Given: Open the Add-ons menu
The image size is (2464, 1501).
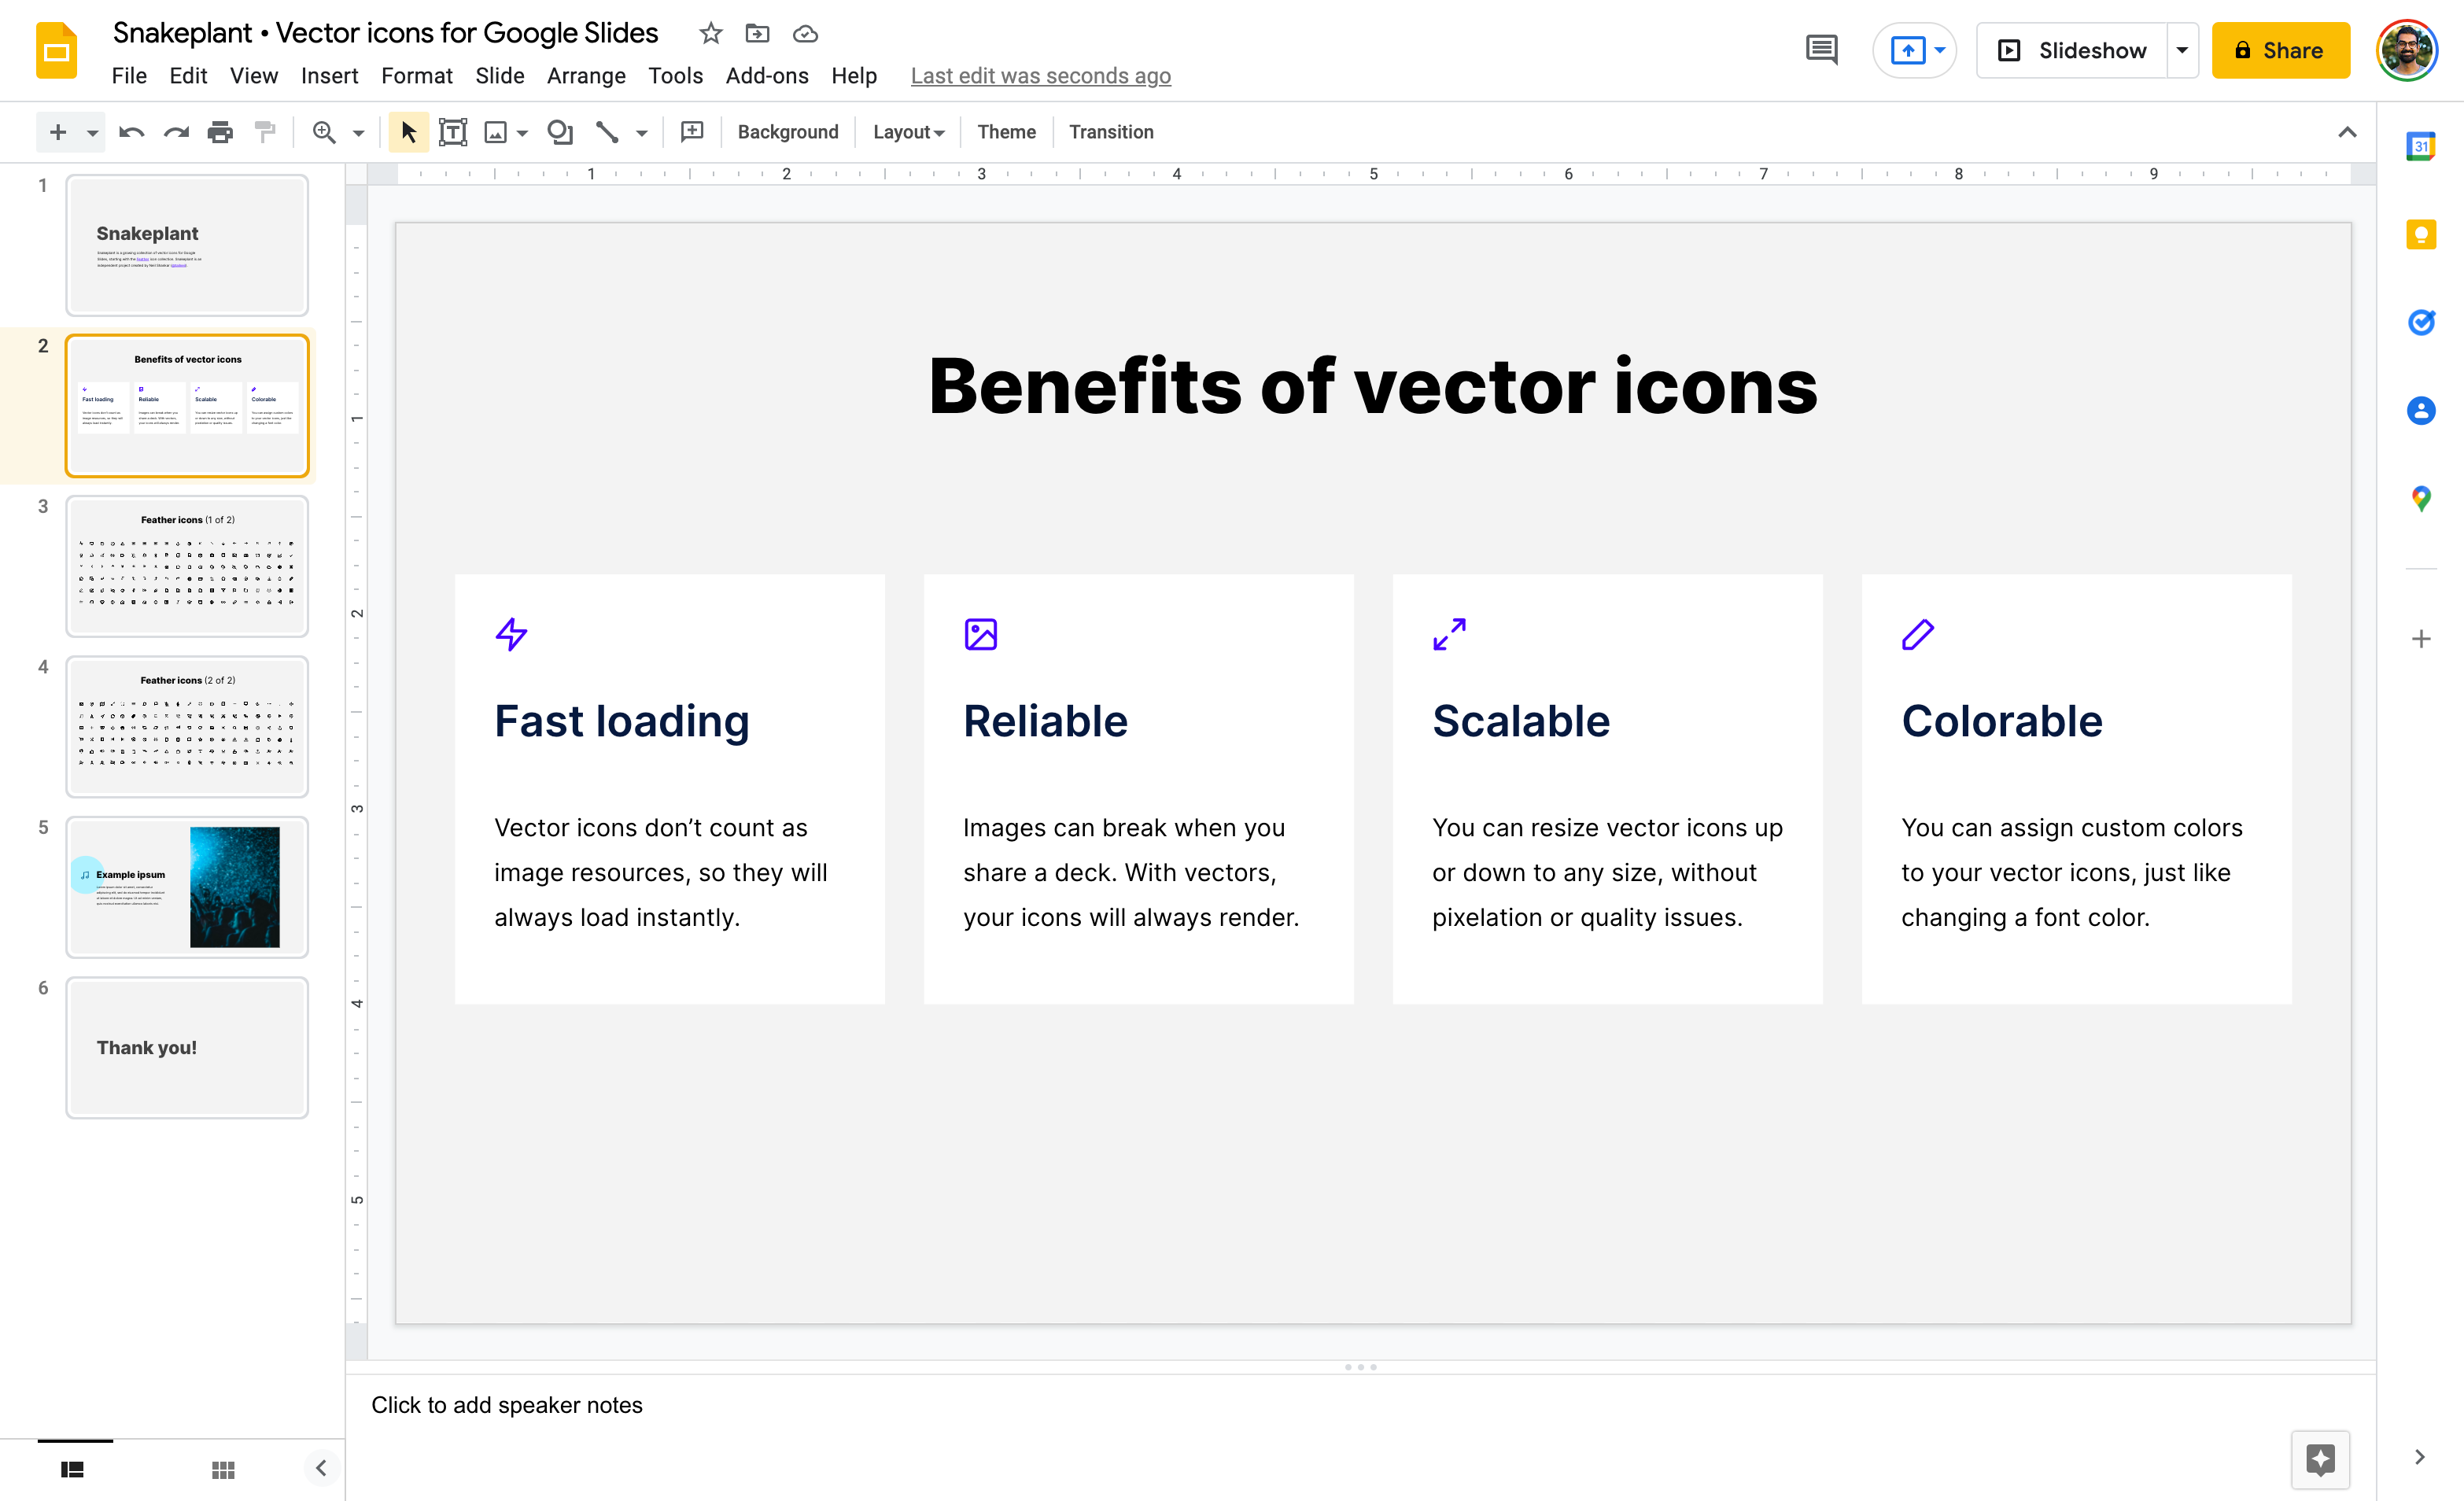Looking at the screenshot, I should (767, 76).
